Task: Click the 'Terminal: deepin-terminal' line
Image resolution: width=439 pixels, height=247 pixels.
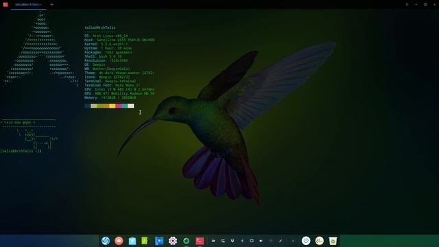Action: tap(110, 81)
